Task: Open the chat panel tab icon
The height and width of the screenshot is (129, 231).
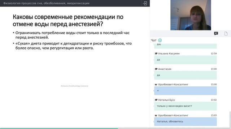Action: pyautogui.click(x=216, y=33)
